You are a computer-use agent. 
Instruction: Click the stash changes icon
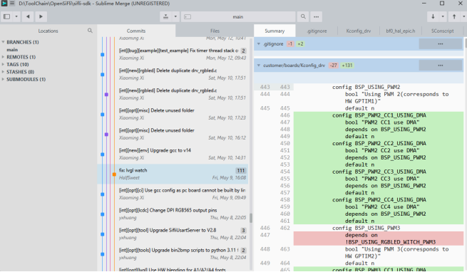pos(166,16)
